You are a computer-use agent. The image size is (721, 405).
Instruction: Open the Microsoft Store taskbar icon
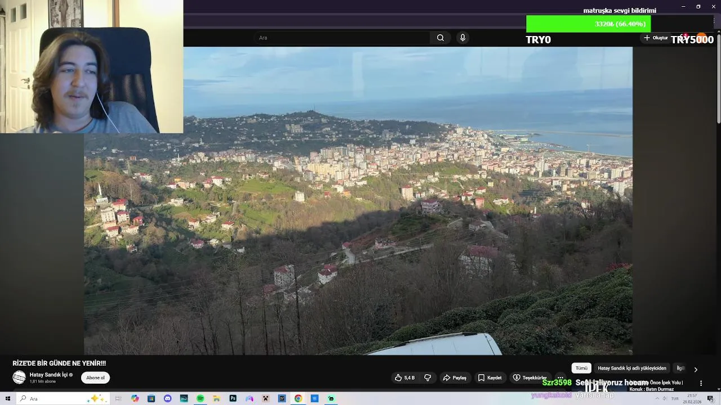(151, 398)
